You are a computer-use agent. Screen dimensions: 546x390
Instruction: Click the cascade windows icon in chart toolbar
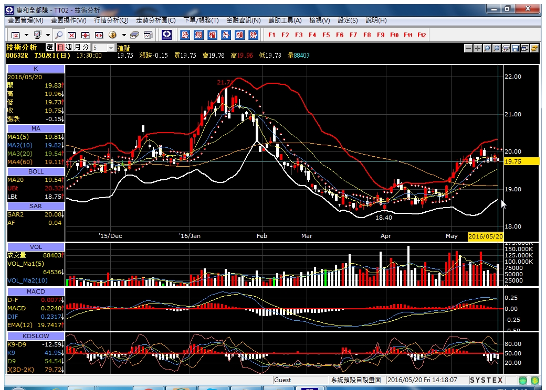click(525, 48)
